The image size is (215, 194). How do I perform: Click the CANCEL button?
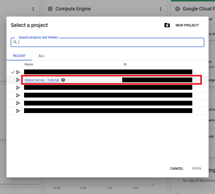[177, 169]
